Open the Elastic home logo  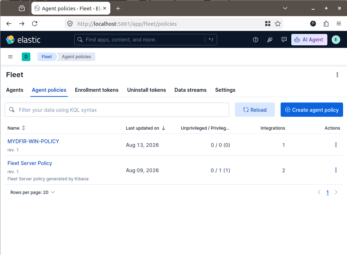pos(23,40)
